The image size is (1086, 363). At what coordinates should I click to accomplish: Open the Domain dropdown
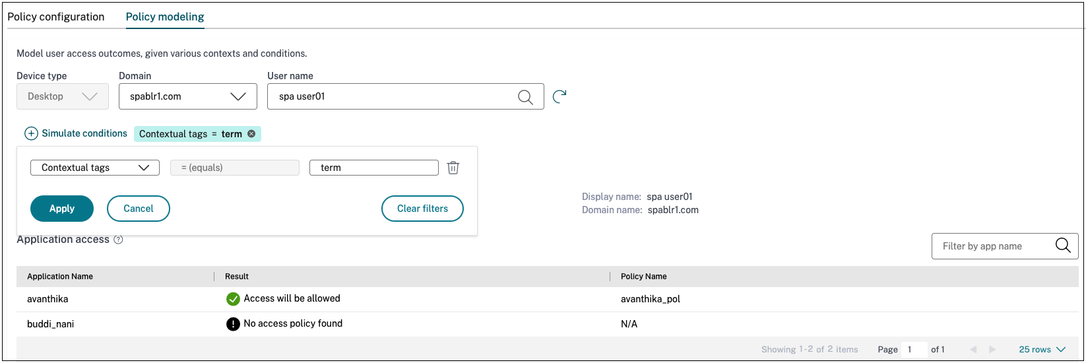[188, 96]
